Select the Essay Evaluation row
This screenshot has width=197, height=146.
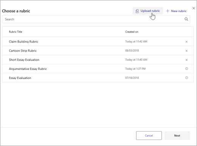pyautogui.click(x=98, y=78)
